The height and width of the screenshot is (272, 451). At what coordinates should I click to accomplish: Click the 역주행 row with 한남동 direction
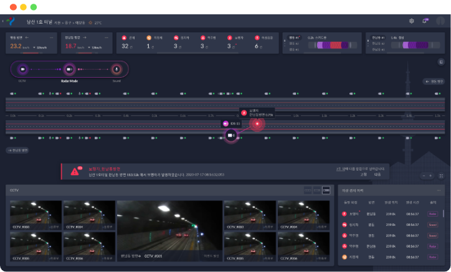(x=391, y=246)
